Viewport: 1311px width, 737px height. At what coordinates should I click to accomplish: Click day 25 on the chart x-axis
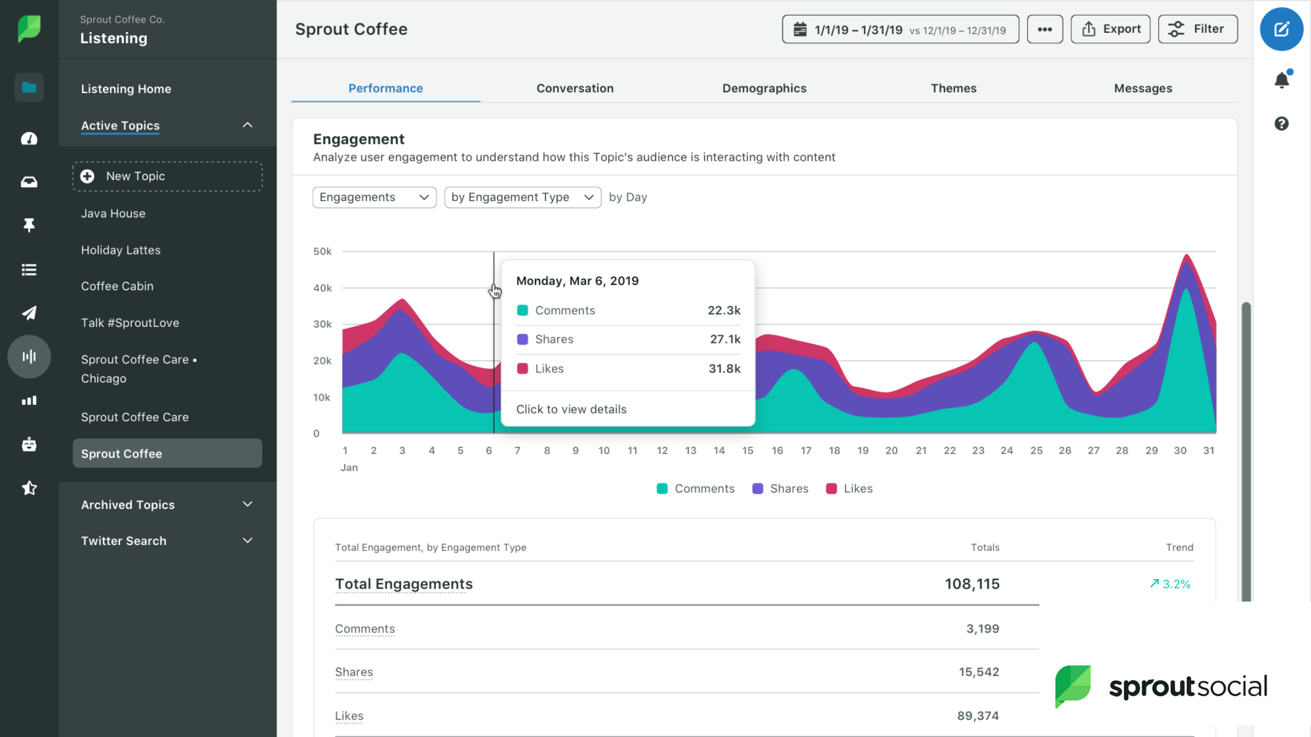click(x=1036, y=450)
